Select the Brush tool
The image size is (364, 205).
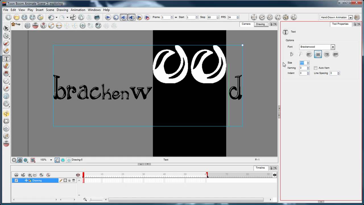(x=6, y=43)
